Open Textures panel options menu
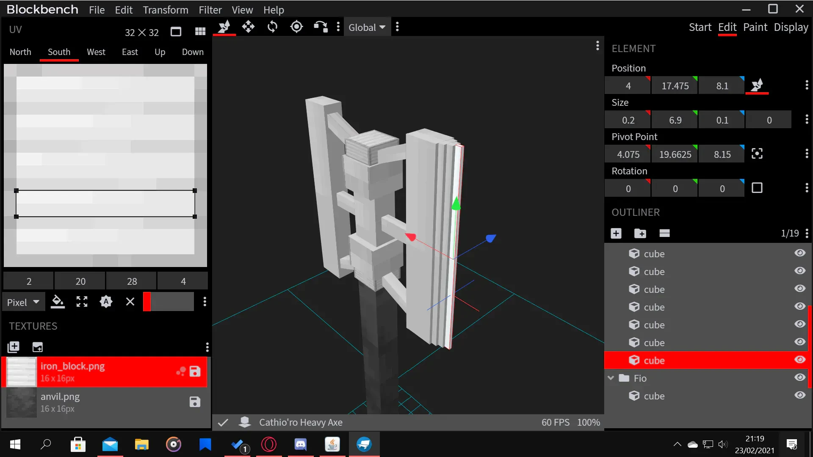Image resolution: width=813 pixels, height=457 pixels. point(207,347)
